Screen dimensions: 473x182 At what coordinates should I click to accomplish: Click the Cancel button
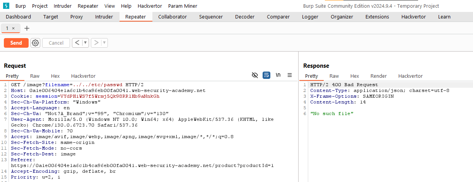[x=56, y=43]
